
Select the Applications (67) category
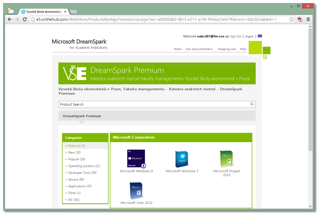(80, 186)
